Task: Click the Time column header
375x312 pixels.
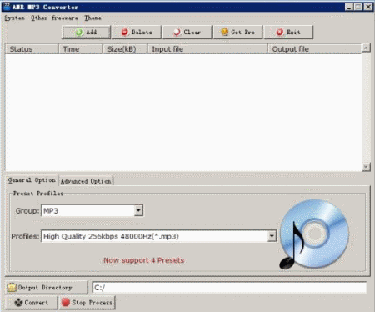Action: tap(80, 49)
